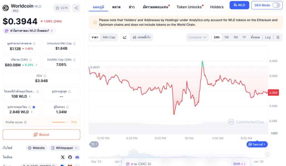Viewport: 286px width, 166px height.
Task: Open the X (Twitter) social link
Action: pyautogui.click(x=63, y=157)
